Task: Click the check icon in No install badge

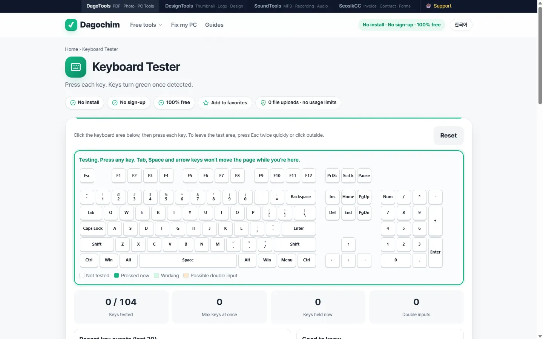Action: [x=73, y=102]
